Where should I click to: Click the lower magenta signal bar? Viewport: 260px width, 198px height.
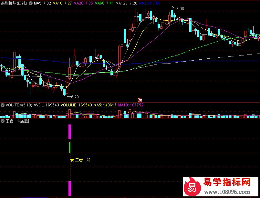coord(70,189)
